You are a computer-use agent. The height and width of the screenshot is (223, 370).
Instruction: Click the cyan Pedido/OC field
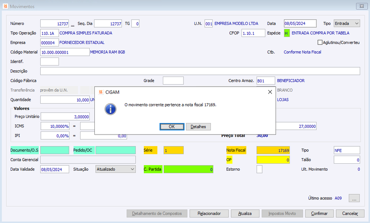(116, 150)
